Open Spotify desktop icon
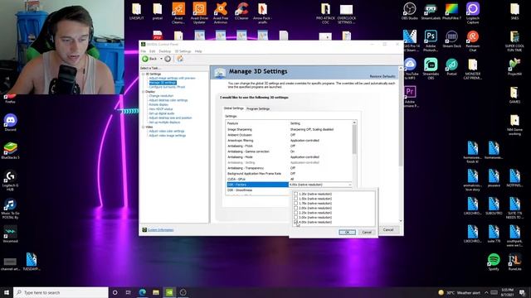The width and height of the screenshot is (531, 298). (x=494, y=262)
